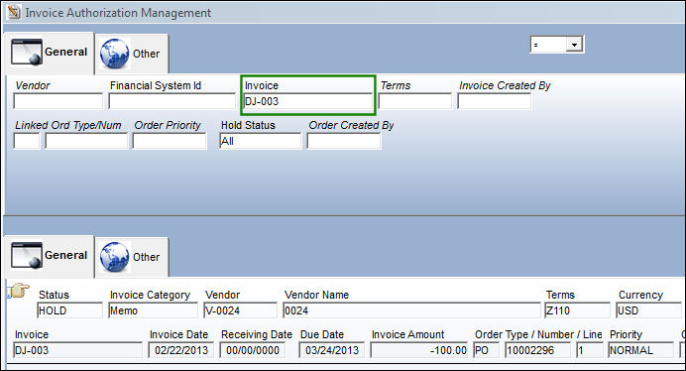Screen dimensions: 686x371
Task: Click the Invoice Amount field -100.00
Action: pos(419,350)
